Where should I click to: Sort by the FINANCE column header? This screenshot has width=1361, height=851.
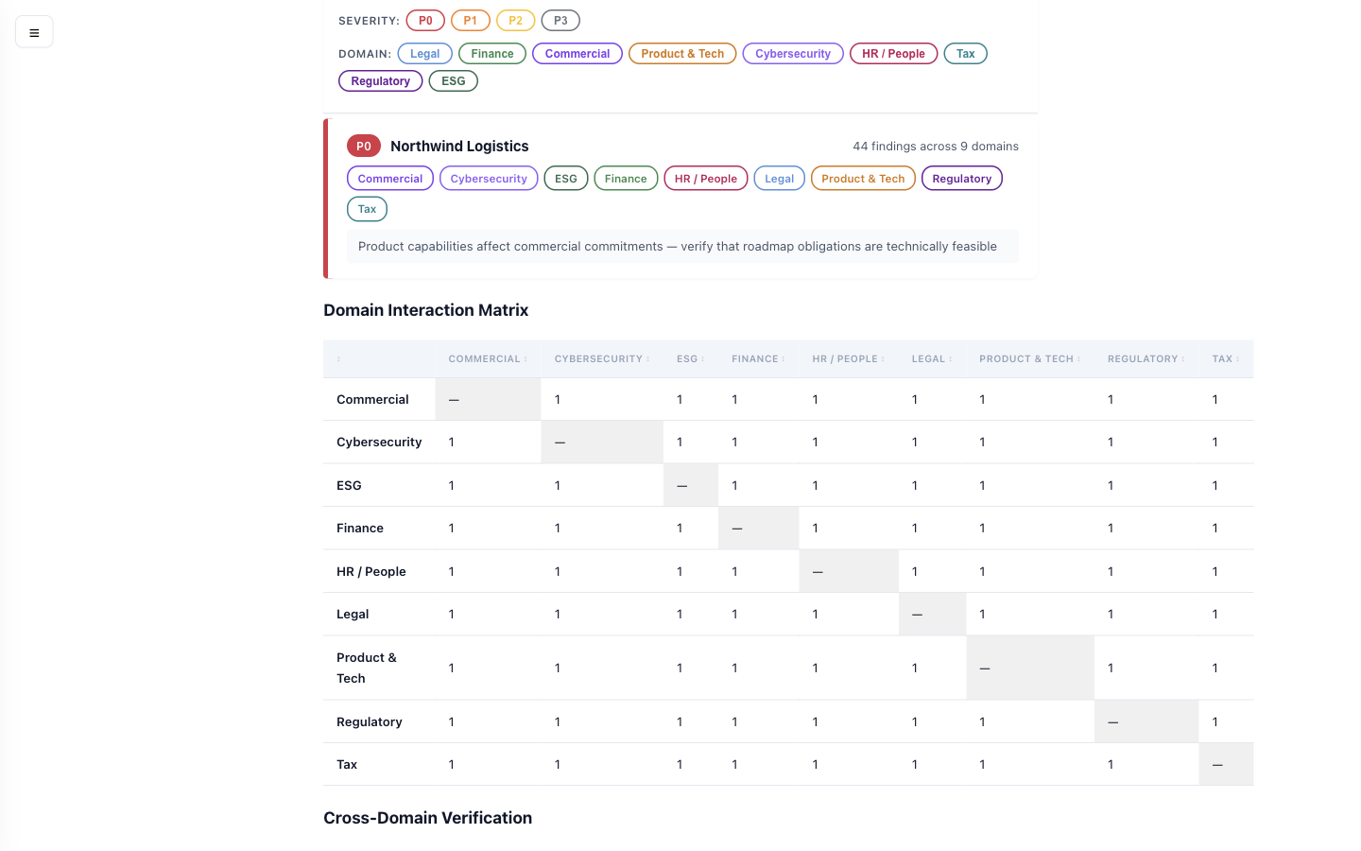(x=758, y=359)
